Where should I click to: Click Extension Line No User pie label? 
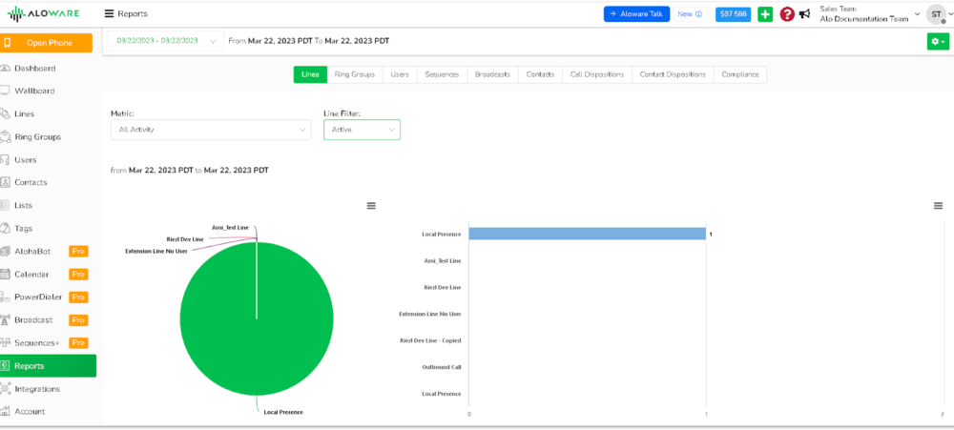click(x=156, y=251)
